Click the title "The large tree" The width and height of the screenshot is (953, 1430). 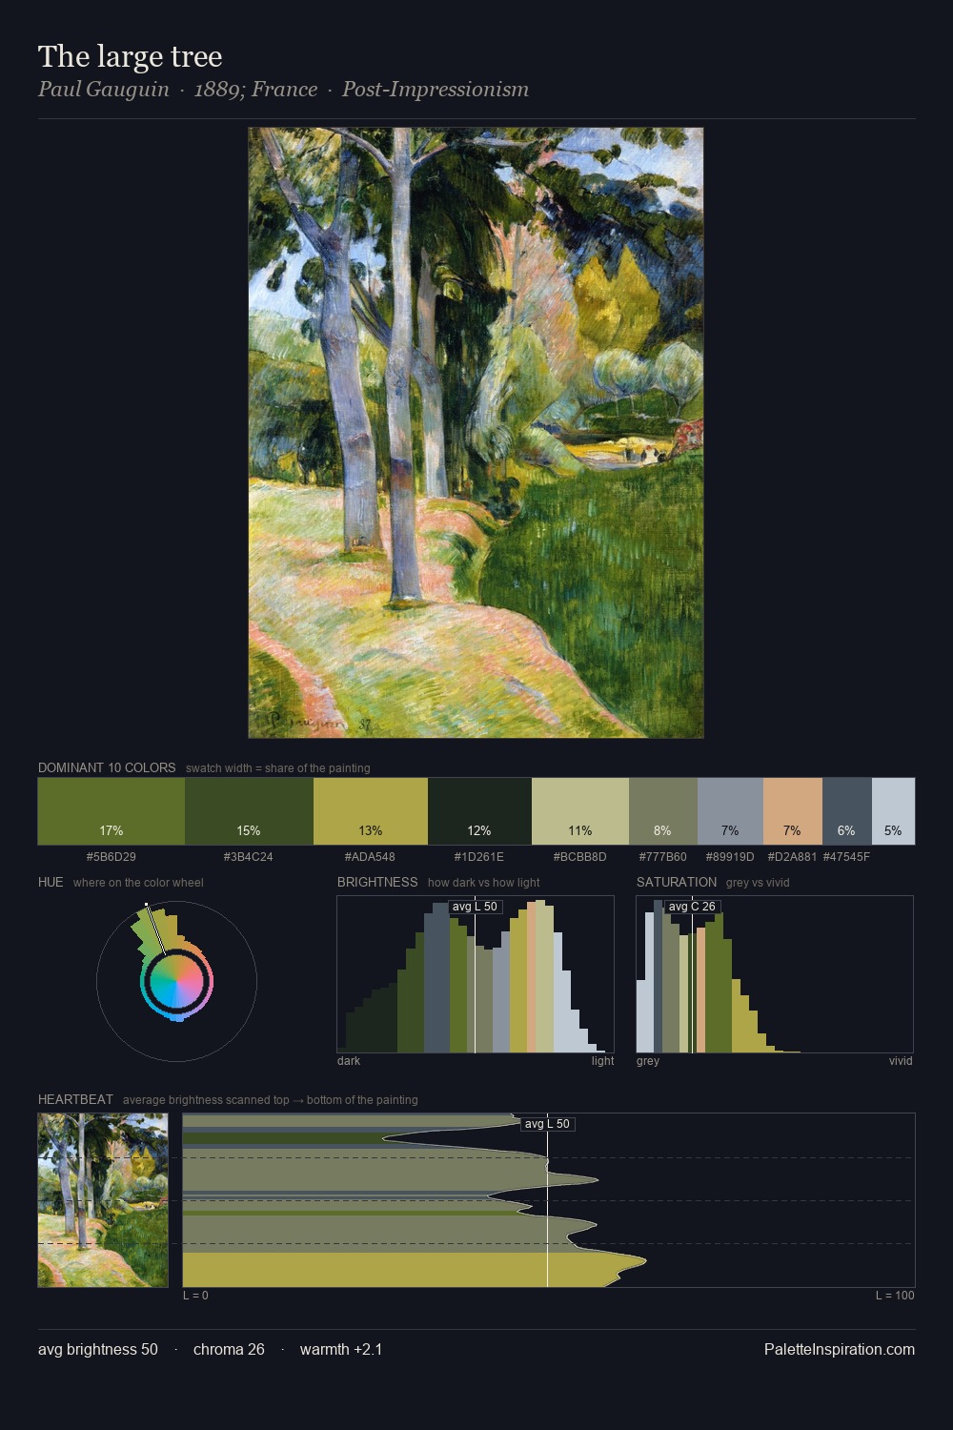pyautogui.click(x=131, y=57)
